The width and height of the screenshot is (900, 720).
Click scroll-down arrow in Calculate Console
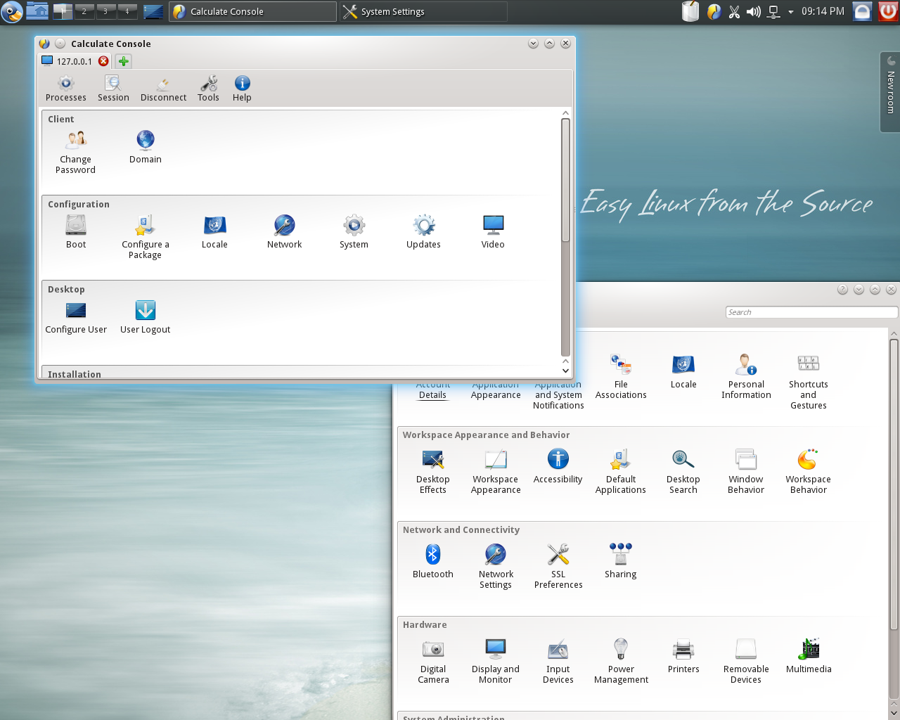coord(565,371)
